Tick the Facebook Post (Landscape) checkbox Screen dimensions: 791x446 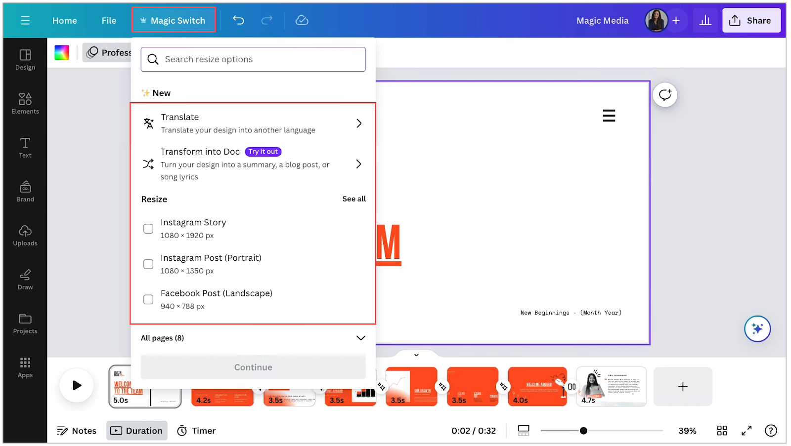(148, 300)
